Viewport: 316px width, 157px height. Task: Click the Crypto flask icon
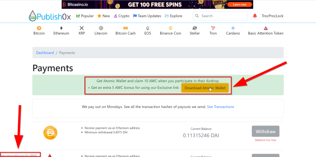click(x=115, y=16)
